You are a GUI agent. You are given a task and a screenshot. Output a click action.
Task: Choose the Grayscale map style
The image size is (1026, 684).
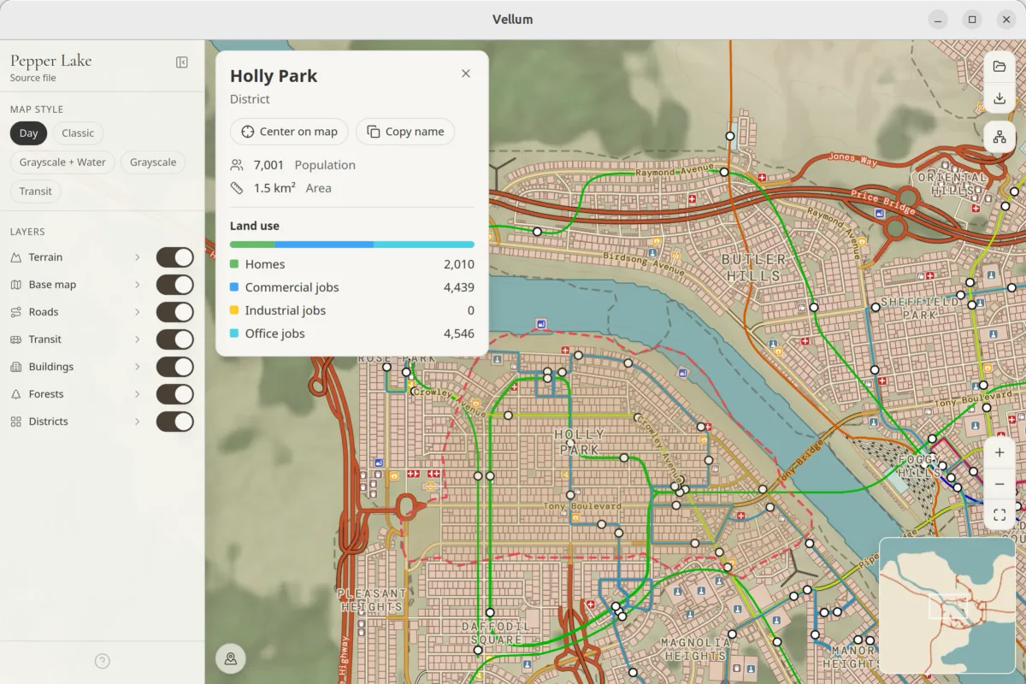(153, 162)
